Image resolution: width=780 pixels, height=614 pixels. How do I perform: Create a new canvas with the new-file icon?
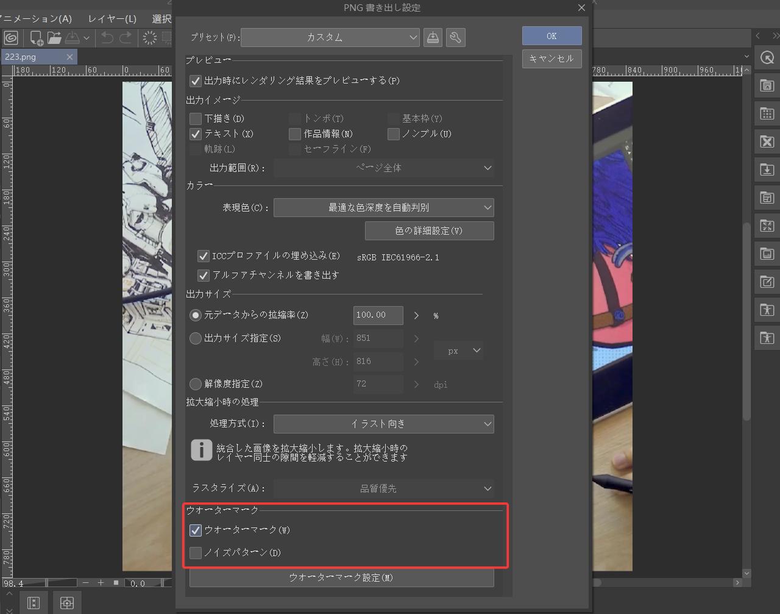click(36, 38)
